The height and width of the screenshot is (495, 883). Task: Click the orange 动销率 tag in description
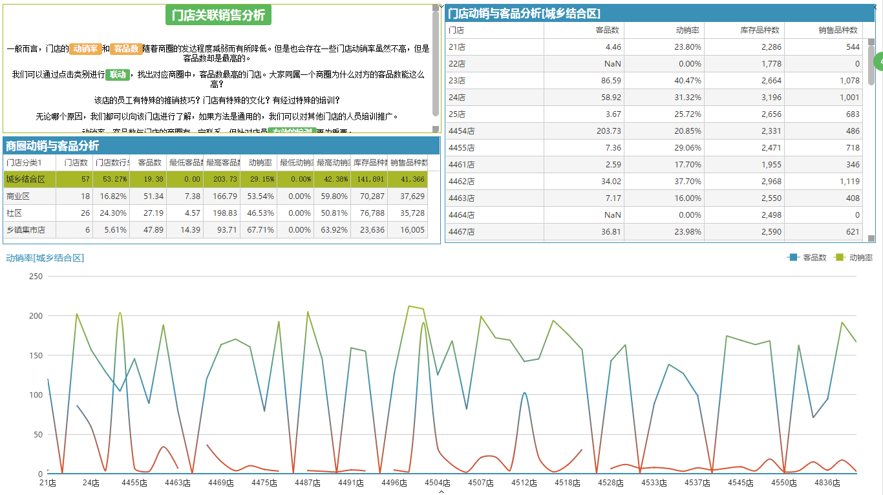tap(85, 49)
